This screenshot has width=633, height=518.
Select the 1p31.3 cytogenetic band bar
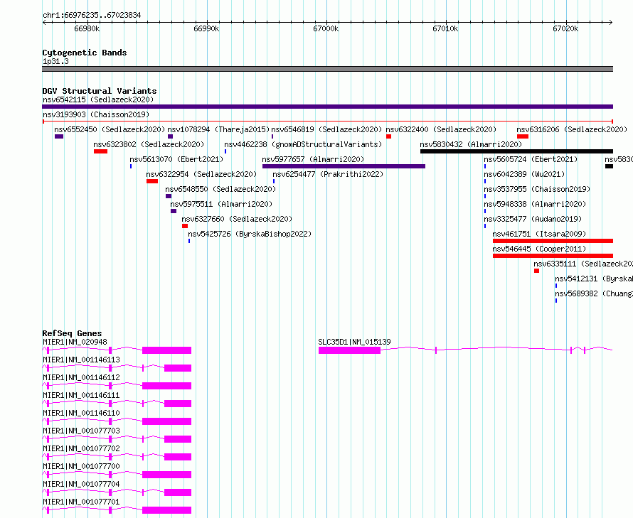[327, 69]
